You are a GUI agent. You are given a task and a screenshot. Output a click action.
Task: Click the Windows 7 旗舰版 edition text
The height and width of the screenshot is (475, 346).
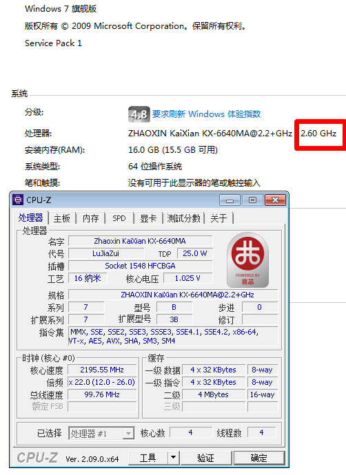(61, 9)
